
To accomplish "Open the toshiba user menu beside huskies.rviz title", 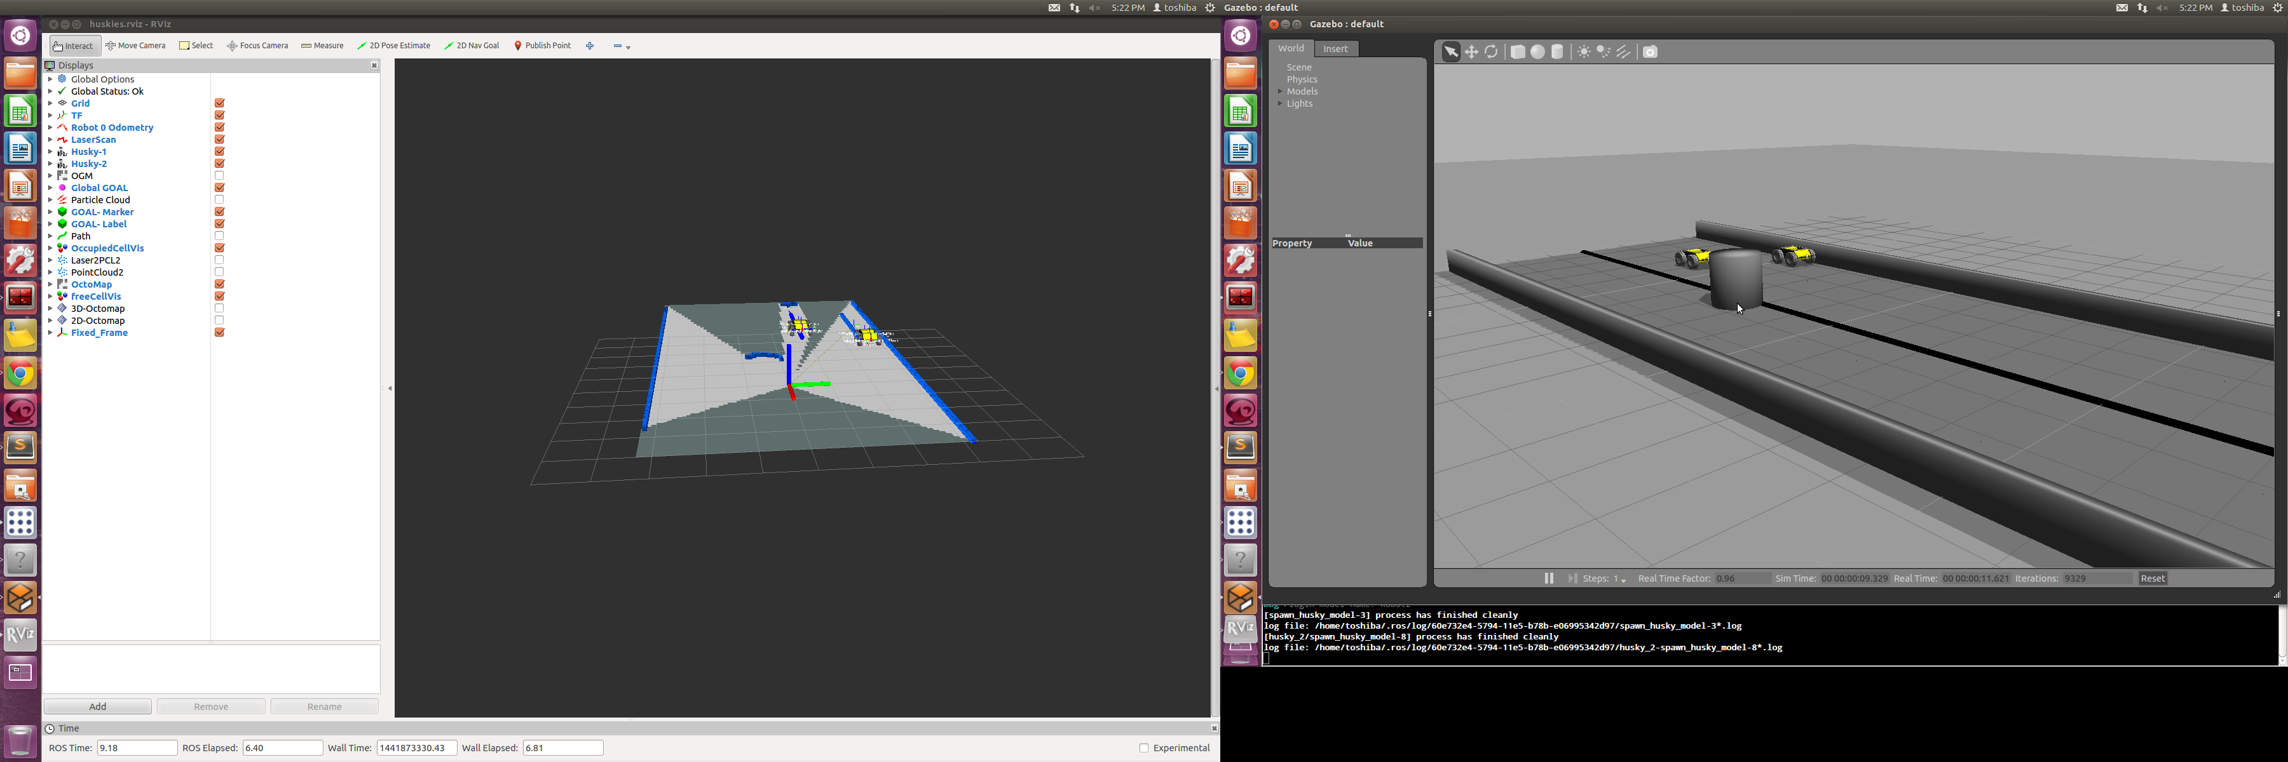I will (1175, 7).
